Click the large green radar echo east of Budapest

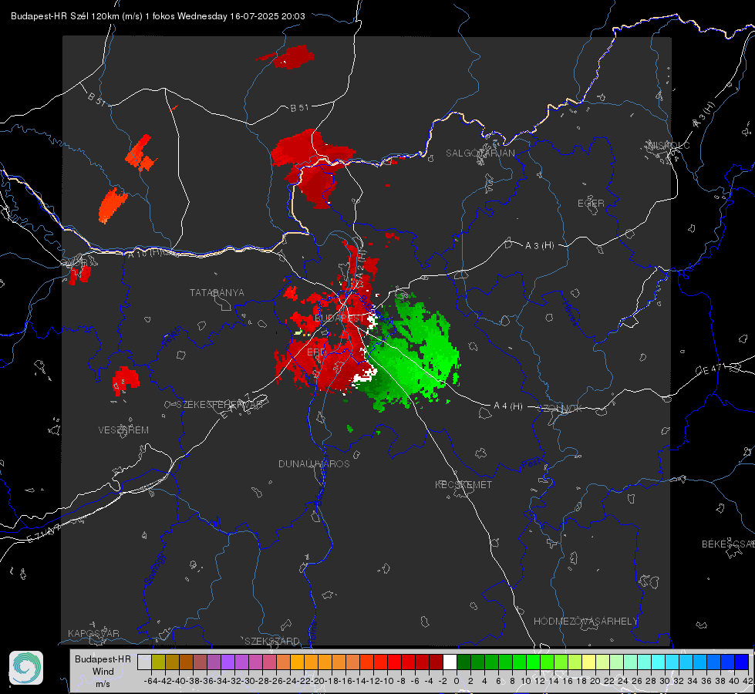click(410, 356)
